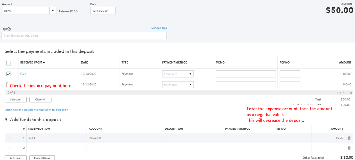Click the drag handle of line 2
The image size is (355, 160).
[9, 147]
